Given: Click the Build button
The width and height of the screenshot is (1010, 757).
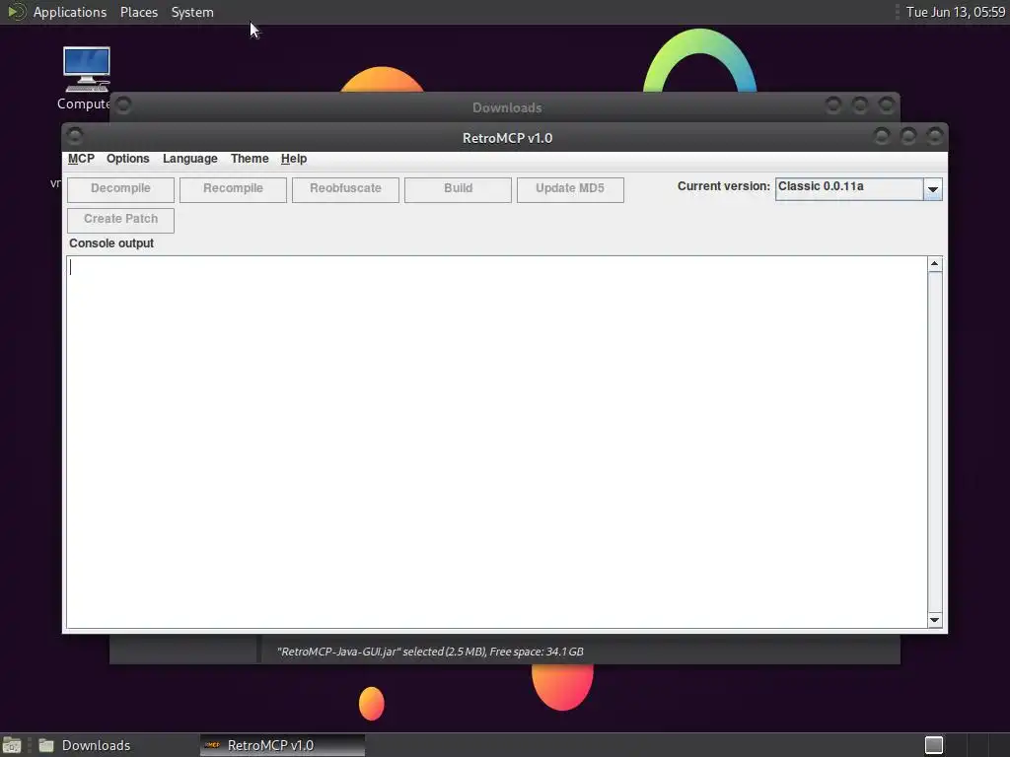Looking at the screenshot, I should click(458, 189).
